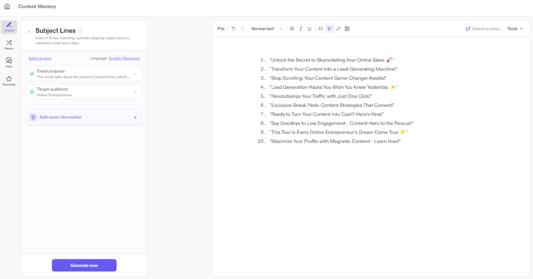This screenshot has width=533, height=279.
Task: Click subject line "Transform Your Content into a Lead-Generating Machine"
Action: [x=333, y=69]
